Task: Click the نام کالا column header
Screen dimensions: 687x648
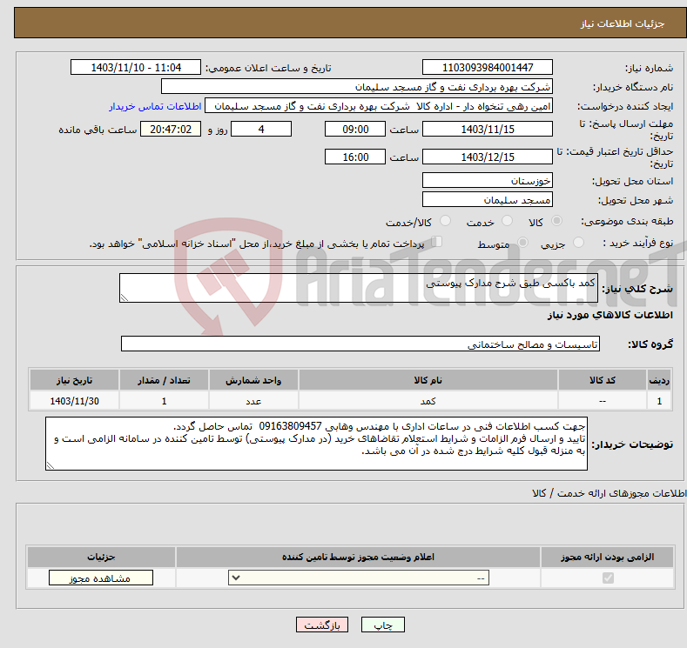Action: pos(428,380)
